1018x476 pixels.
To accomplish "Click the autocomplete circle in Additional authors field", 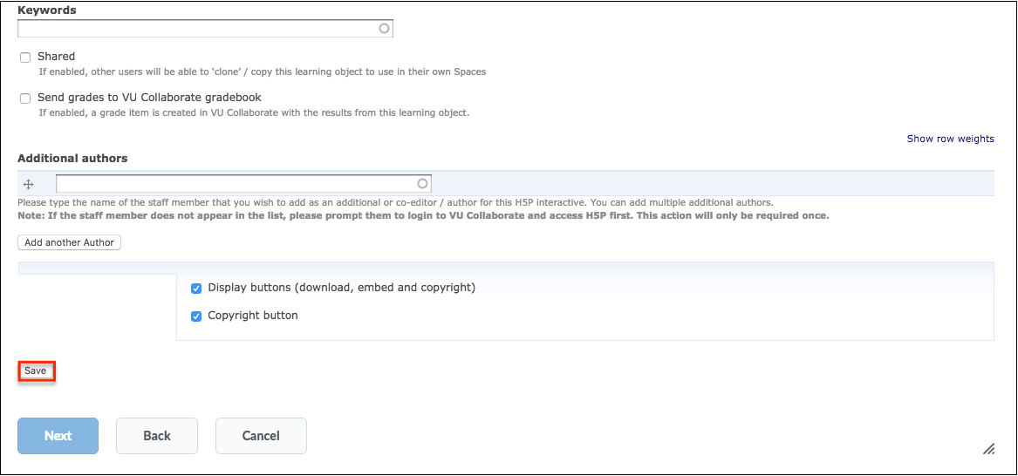I will pos(422,183).
